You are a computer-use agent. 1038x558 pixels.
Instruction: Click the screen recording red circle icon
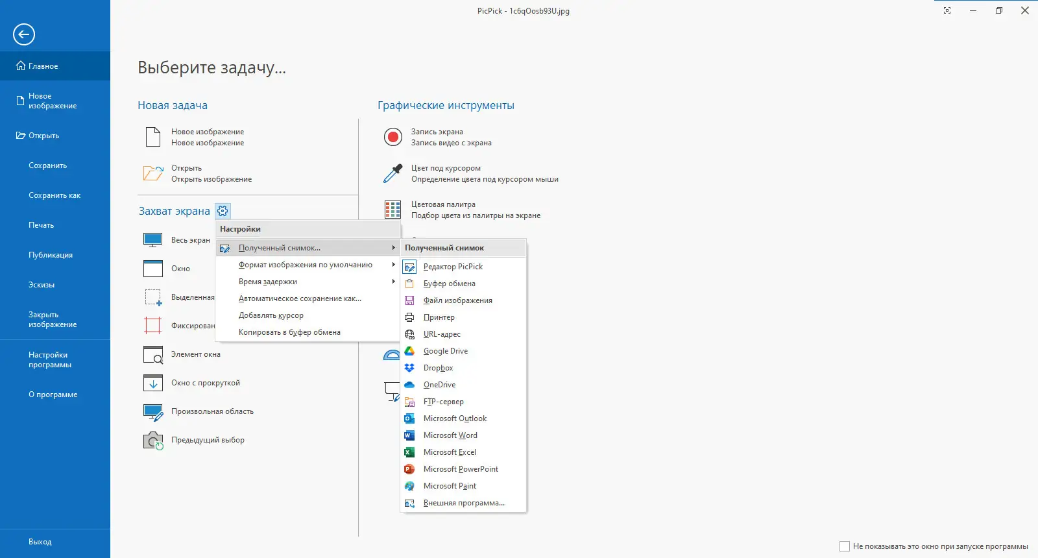pos(393,137)
